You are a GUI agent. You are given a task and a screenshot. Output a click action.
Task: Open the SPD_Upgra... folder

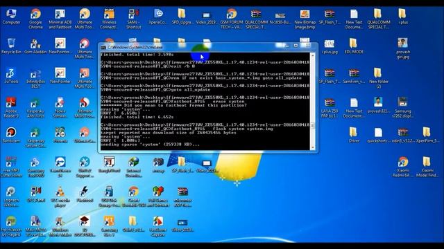click(x=182, y=17)
